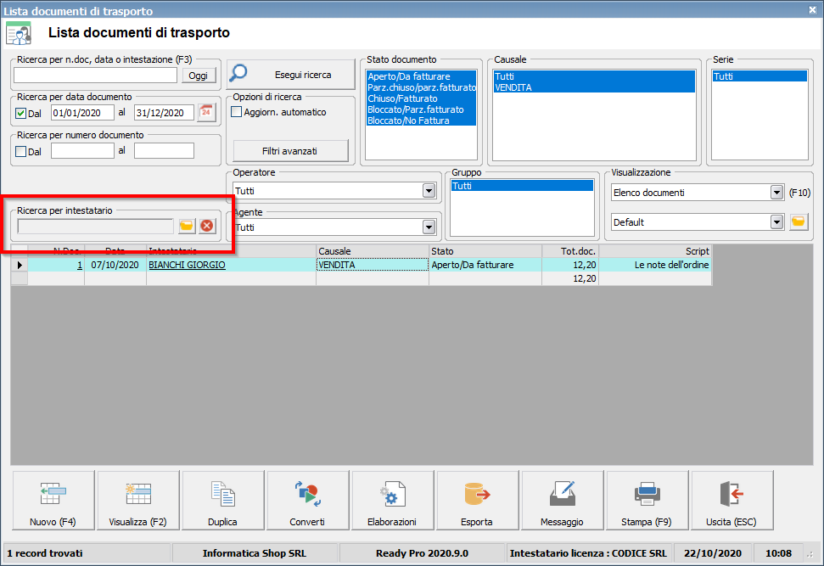Click Aperto/Da fatturare cell in grid row
The height and width of the screenshot is (566, 824).
[x=485, y=265]
